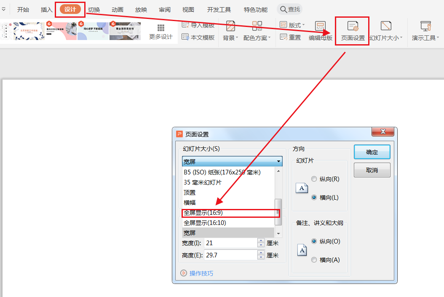Select slide orientation 横向(L)
This screenshot has width=444, height=297.
(x=325, y=198)
